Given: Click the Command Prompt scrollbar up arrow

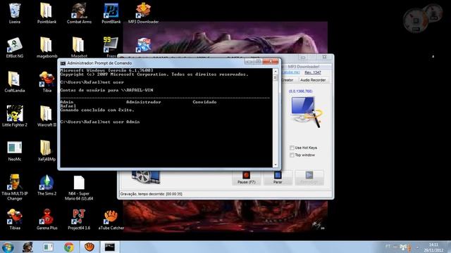Looking at the screenshot, I should [276, 71].
